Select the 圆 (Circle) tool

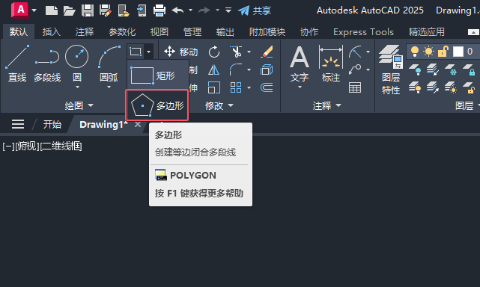coord(77,64)
